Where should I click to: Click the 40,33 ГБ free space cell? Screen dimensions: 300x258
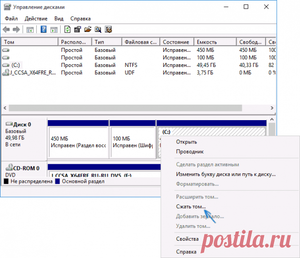point(249,65)
